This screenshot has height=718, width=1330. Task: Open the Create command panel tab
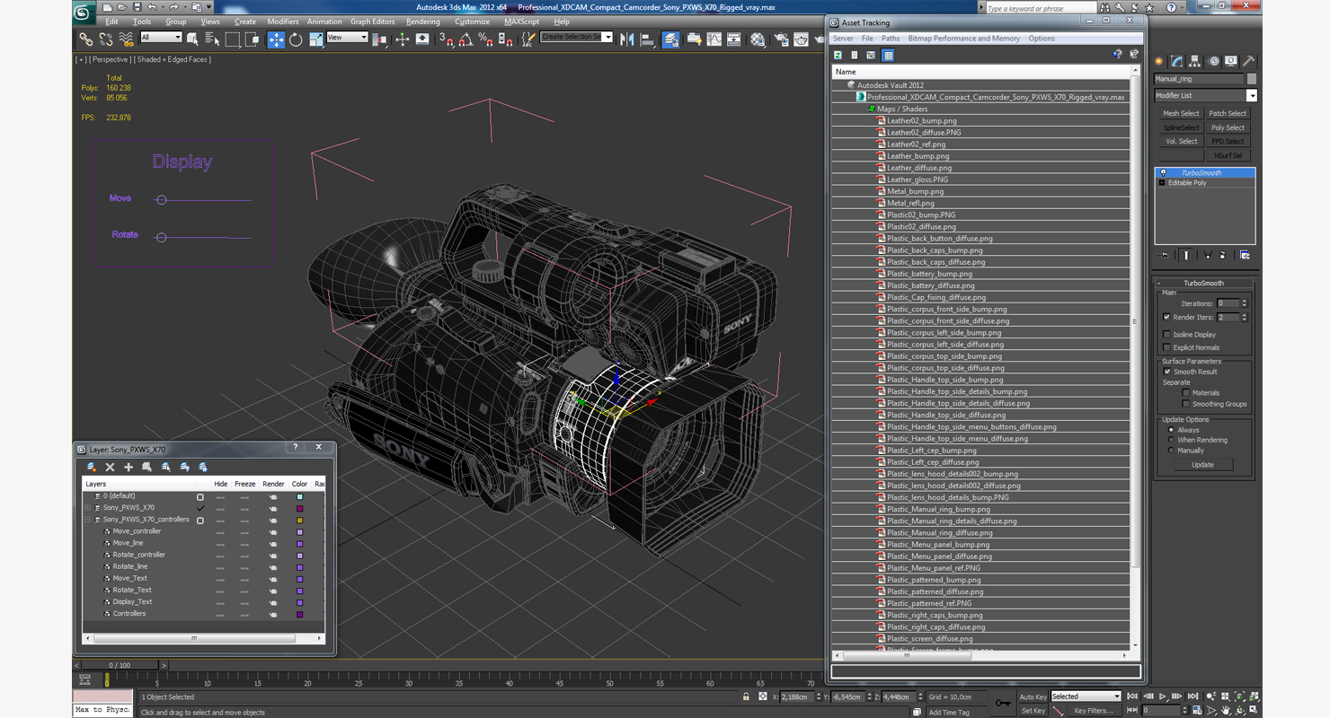(1159, 61)
